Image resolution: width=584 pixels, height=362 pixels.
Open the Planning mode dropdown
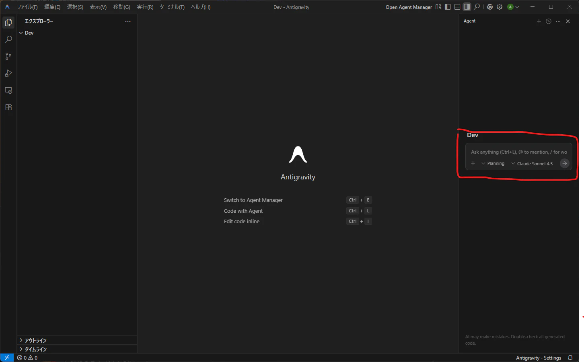(x=493, y=163)
